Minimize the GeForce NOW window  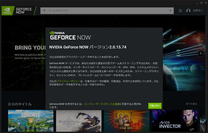pyautogui.click(x=197, y=3)
